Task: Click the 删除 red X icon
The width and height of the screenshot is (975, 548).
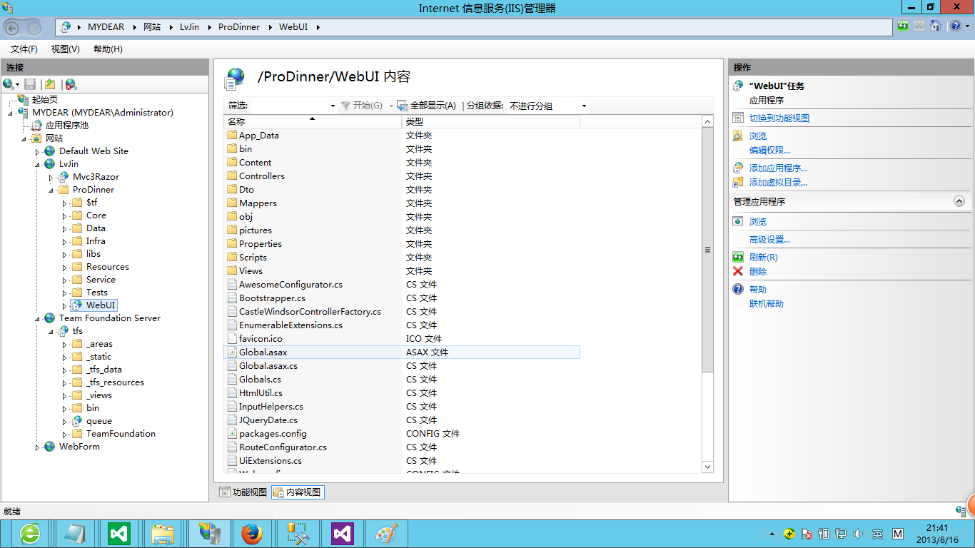Action: [x=738, y=272]
